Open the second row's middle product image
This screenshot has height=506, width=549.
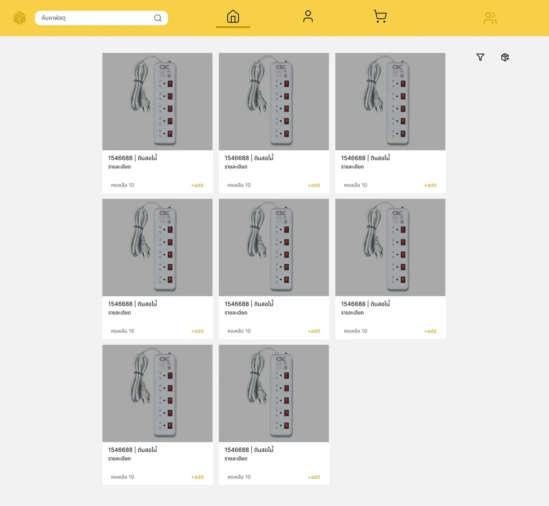tap(274, 247)
